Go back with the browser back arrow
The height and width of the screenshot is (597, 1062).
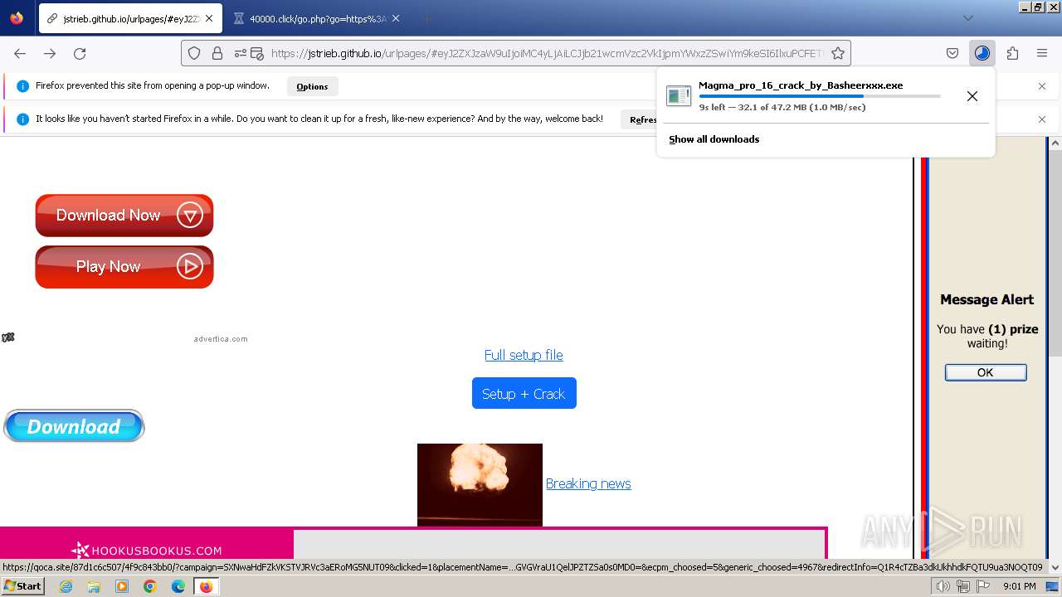[x=20, y=53]
